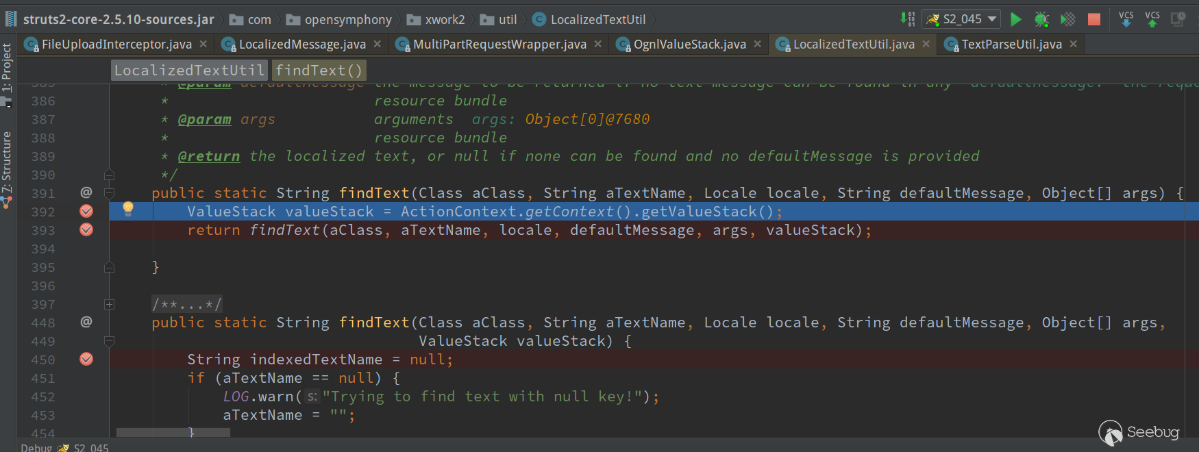Close the TextParseUtil.java tab
Image resolution: width=1199 pixels, height=452 pixels.
1073,44
